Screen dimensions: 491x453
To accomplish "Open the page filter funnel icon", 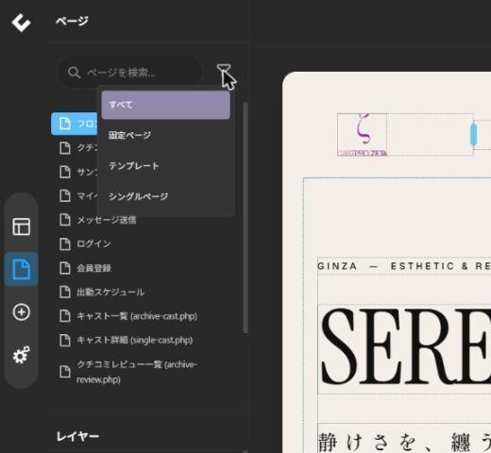I will click(x=224, y=70).
